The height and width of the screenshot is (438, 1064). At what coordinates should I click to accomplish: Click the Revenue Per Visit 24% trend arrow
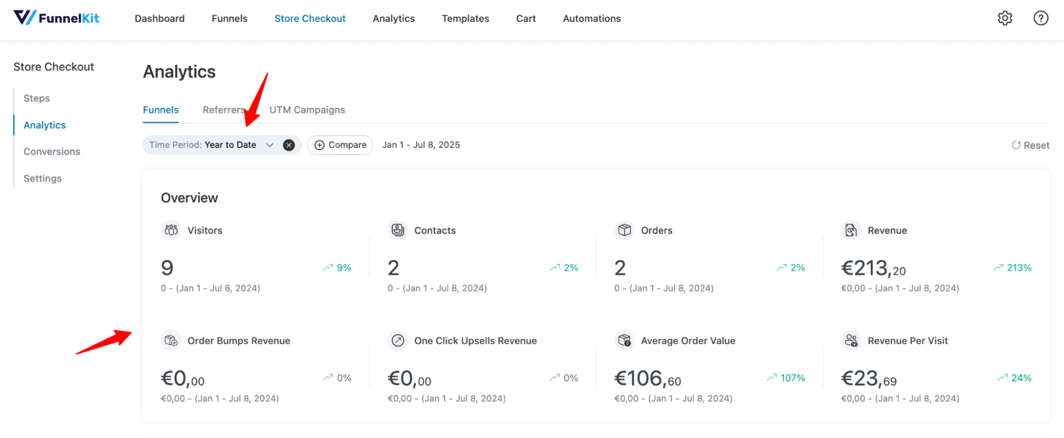pyautogui.click(x=1002, y=378)
